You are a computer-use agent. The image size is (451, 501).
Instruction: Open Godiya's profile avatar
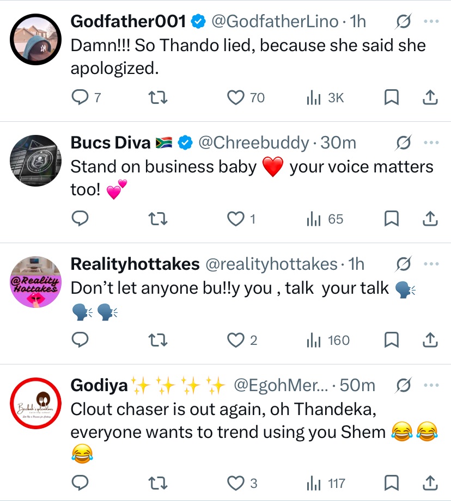pos(35,404)
